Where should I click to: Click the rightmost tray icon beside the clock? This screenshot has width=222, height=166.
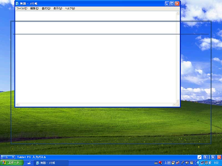(x=210, y=163)
